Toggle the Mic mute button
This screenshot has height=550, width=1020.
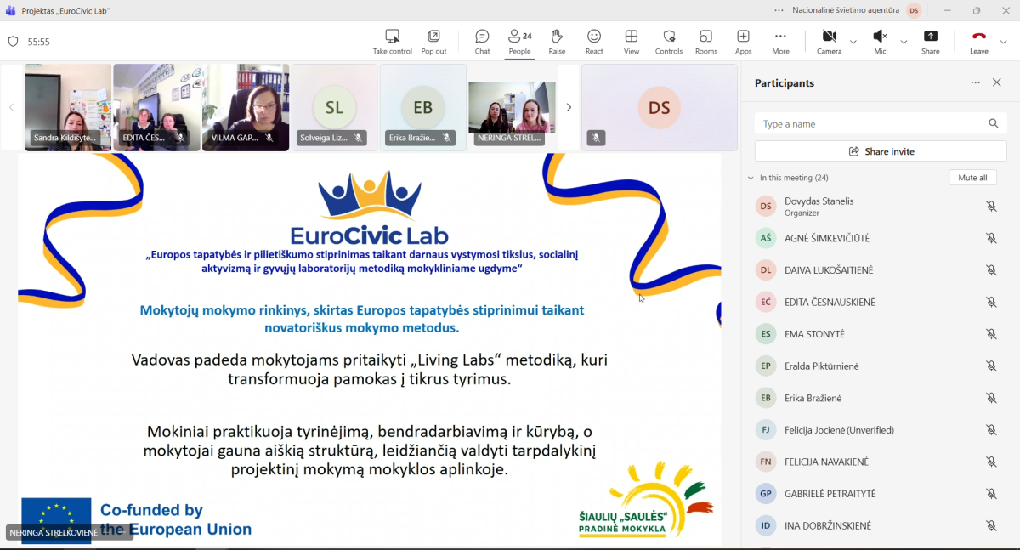coord(880,41)
